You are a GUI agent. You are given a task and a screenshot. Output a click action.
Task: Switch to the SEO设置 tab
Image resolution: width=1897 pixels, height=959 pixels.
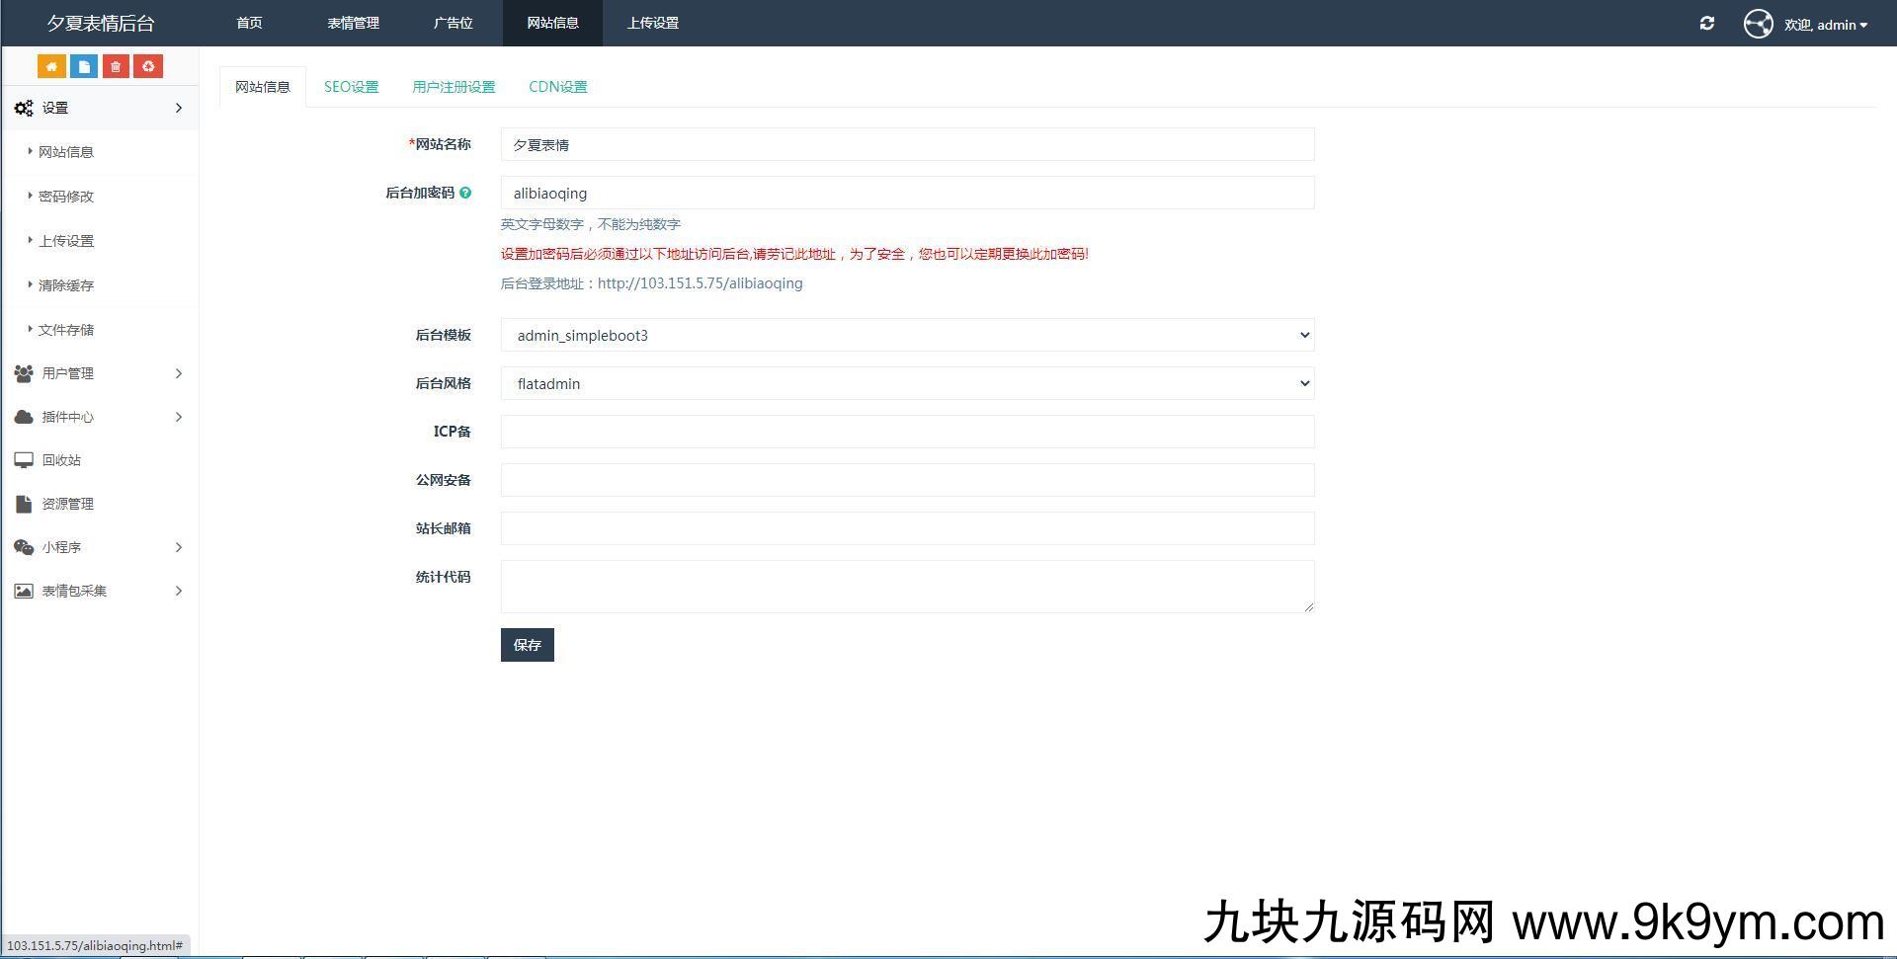tap(351, 87)
